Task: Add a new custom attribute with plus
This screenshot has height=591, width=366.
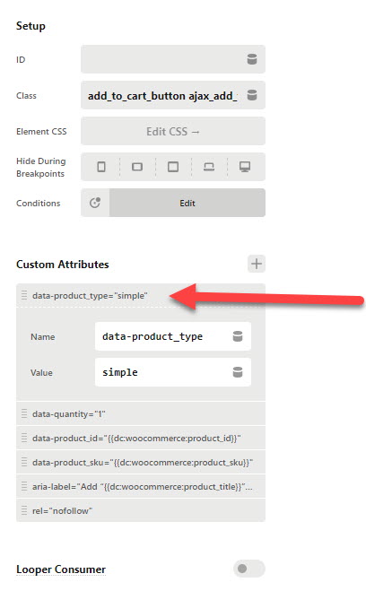Action: [x=257, y=264]
